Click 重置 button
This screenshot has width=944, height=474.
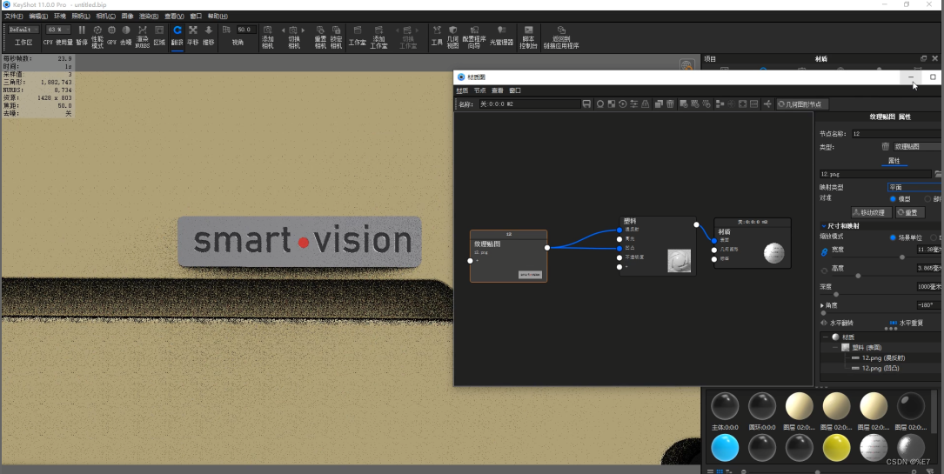(910, 212)
